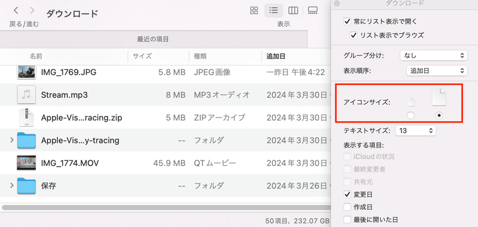
Task: Toggle リスト表示でブラウズ checkbox
Action: [x=354, y=35]
